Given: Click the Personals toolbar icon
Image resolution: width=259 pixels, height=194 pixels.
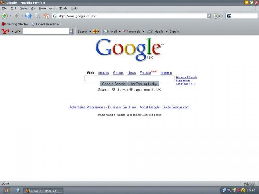Looking at the screenshot, I should (x=125, y=31).
